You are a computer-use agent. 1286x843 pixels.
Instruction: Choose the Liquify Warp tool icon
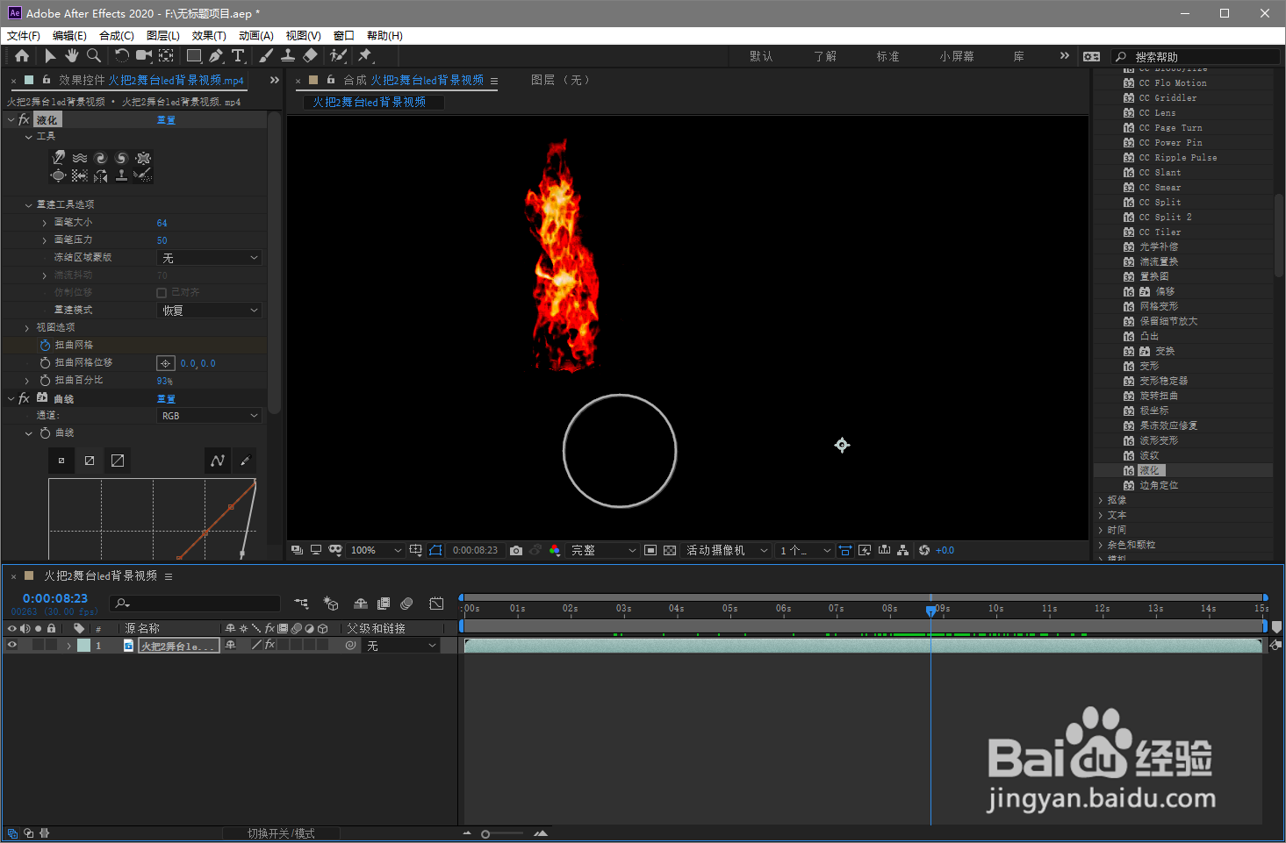(x=59, y=158)
